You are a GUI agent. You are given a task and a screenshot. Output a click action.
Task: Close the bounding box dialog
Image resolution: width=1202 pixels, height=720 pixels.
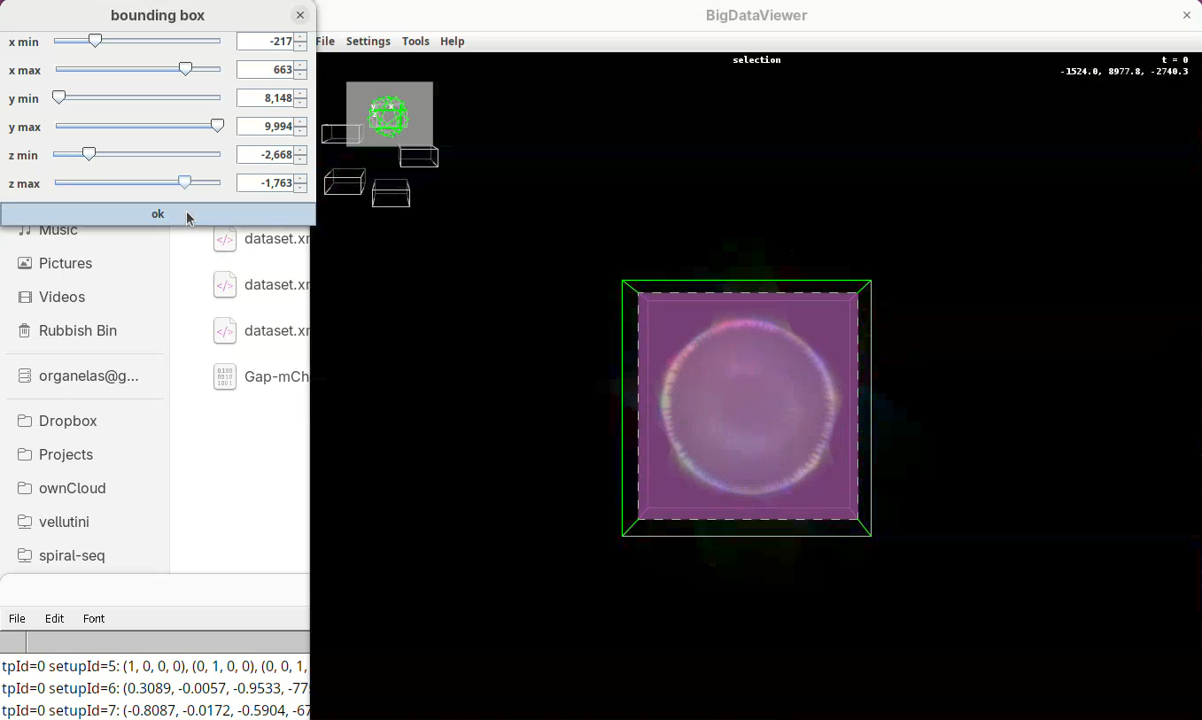click(x=300, y=15)
